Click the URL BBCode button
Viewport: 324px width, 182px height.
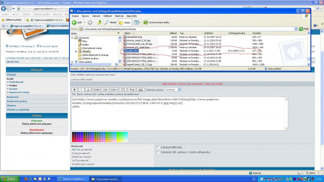pyautogui.click(x=141, y=90)
